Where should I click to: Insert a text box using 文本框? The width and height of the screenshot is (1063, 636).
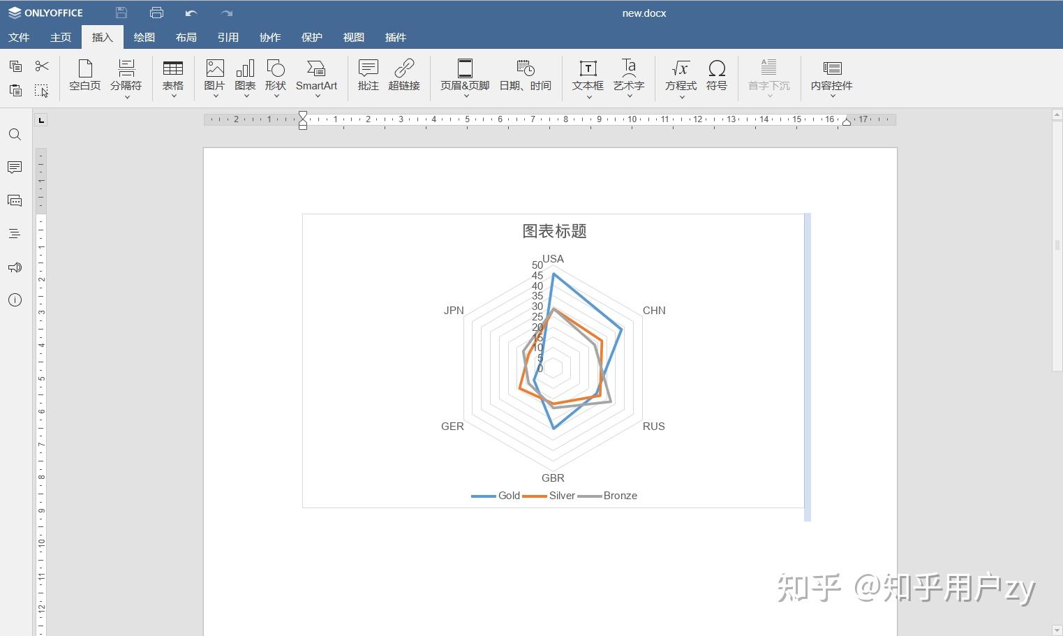point(587,73)
